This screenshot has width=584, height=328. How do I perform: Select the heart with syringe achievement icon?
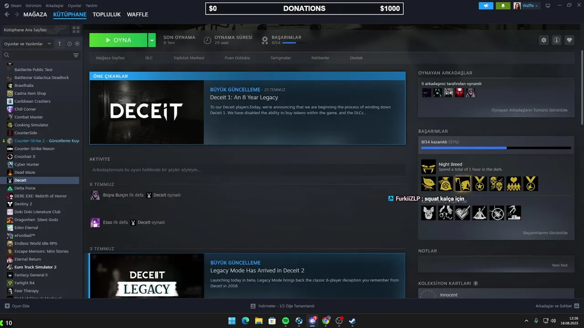463,213
